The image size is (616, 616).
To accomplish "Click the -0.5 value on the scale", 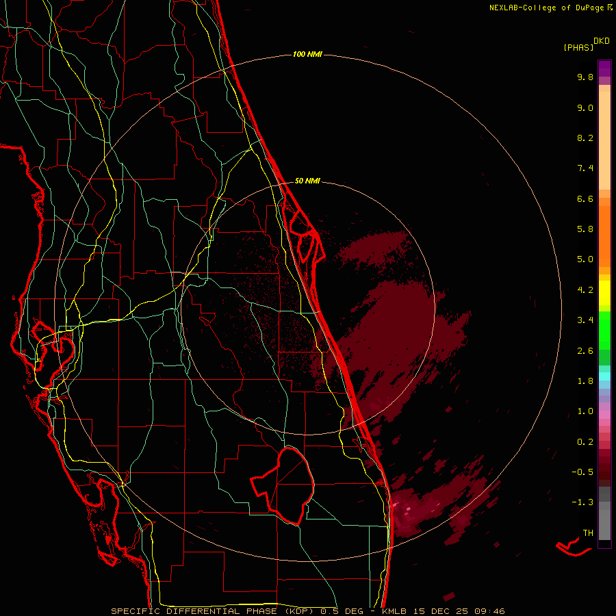I will 582,472.
